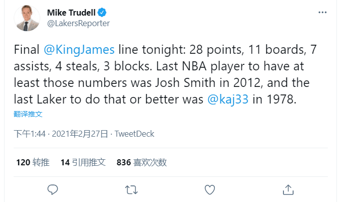Click 翻译推文 to translate the tweet
This screenshot has width=343, height=202.
click(x=28, y=114)
